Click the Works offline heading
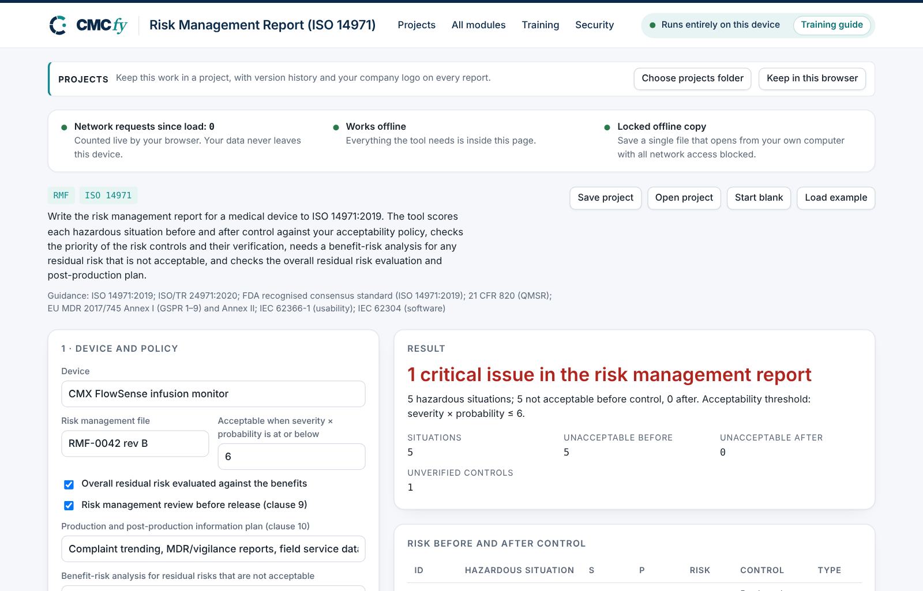 (376, 126)
